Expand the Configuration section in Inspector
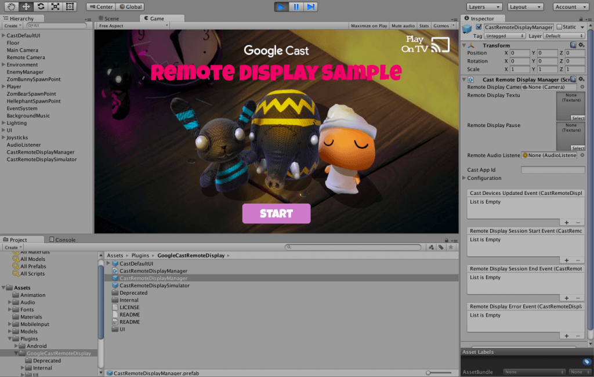594x377 pixels. [464, 178]
